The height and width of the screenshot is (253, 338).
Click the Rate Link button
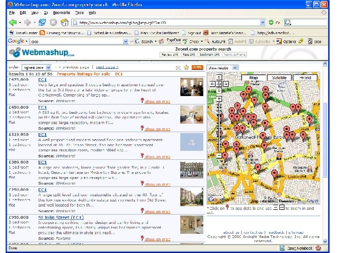point(189,55)
